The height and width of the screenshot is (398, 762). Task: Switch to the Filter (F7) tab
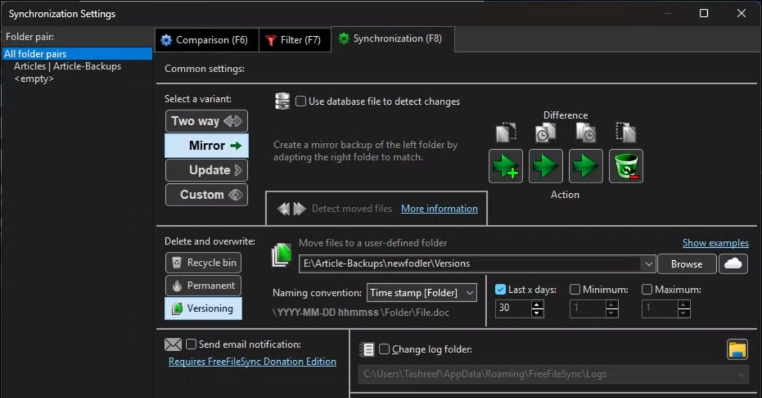pyautogui.click(x=295, y=40)
